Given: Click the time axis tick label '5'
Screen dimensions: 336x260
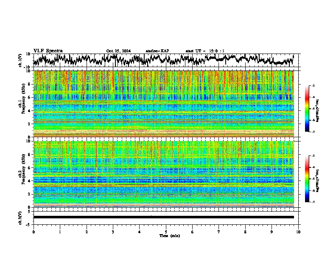Looking at the screenshot, I should click(x=166, y=232).
